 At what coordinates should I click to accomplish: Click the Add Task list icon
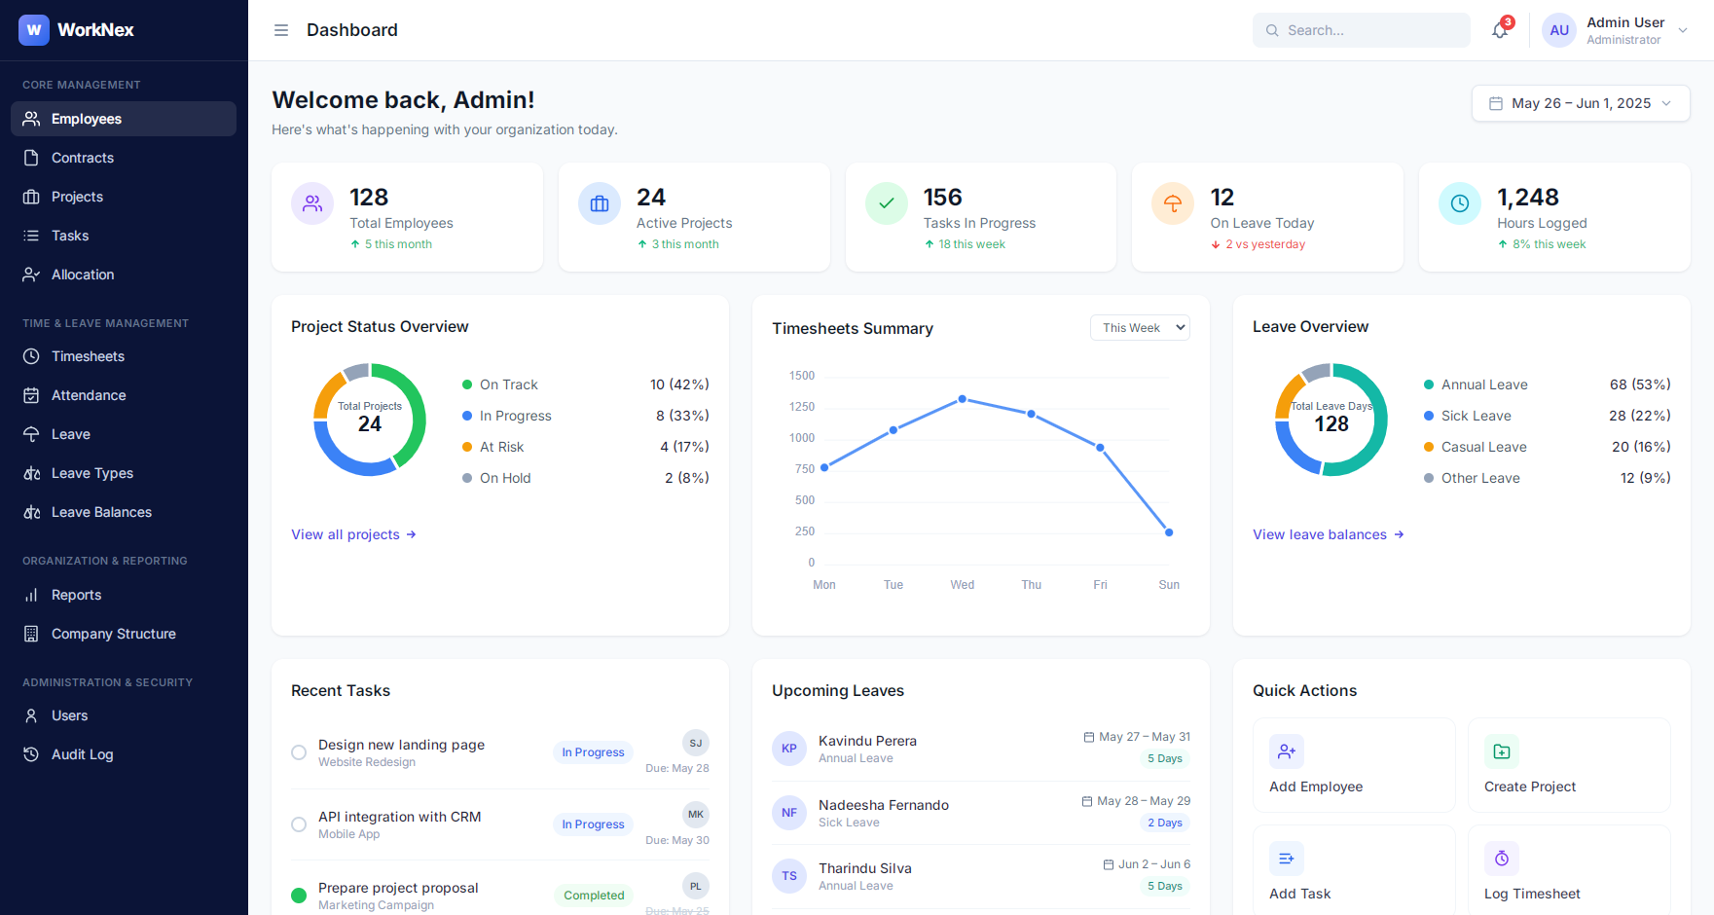(1287, 859)
